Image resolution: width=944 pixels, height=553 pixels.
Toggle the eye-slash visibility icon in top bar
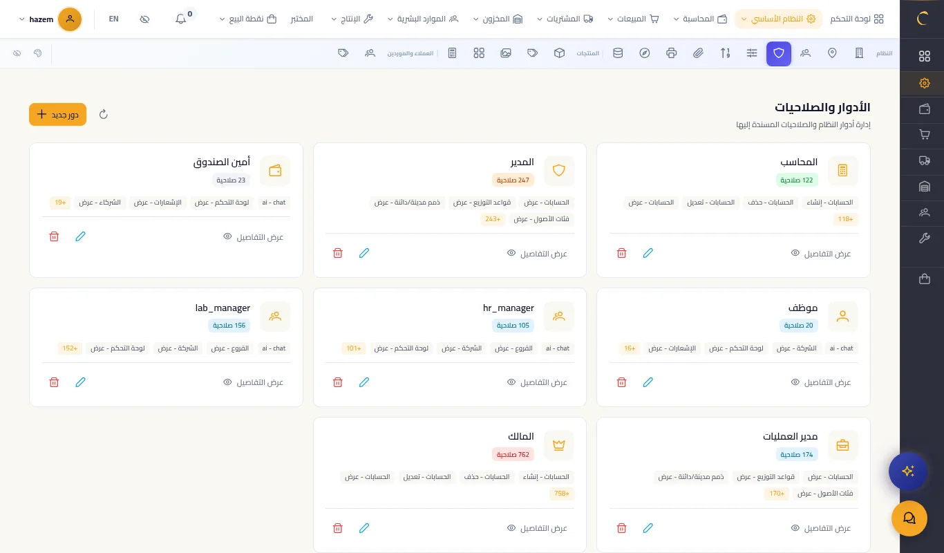(144, 19)
